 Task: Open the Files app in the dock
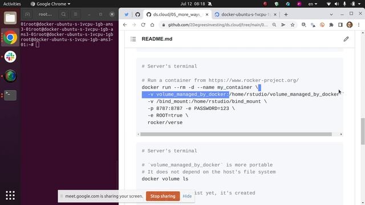10,18
